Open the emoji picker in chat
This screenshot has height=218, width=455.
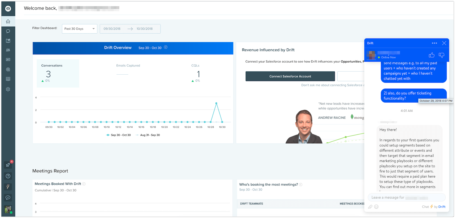[376, 207]
